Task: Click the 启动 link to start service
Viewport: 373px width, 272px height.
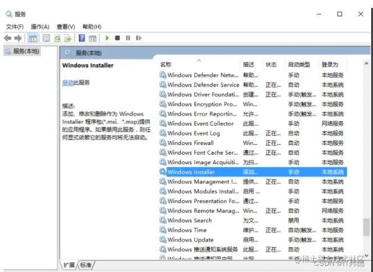Action: 67,83
